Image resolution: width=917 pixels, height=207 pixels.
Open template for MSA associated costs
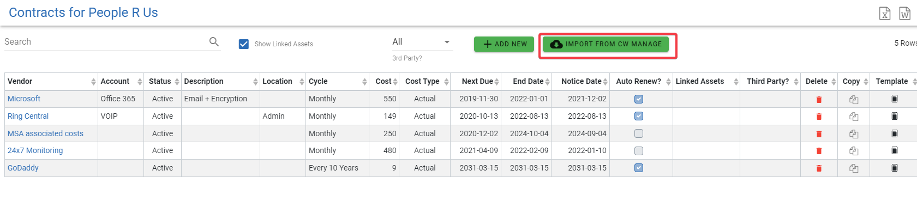point(894,133)
